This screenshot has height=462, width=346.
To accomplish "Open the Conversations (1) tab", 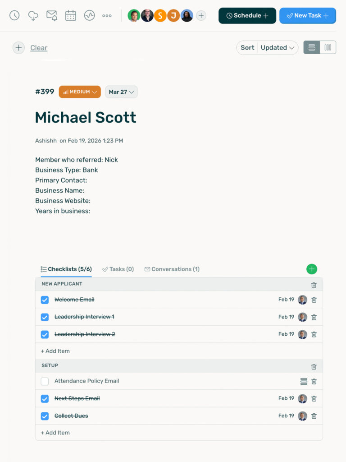I will tap(172, 269).
